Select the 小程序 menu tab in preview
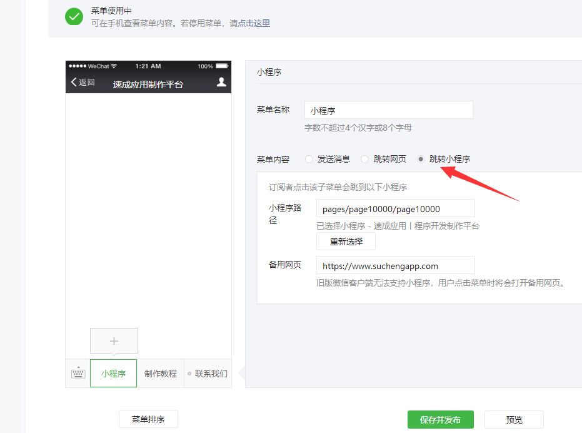Screen dimensions: 582x433 pyautogui.click(x=114, y=373)
